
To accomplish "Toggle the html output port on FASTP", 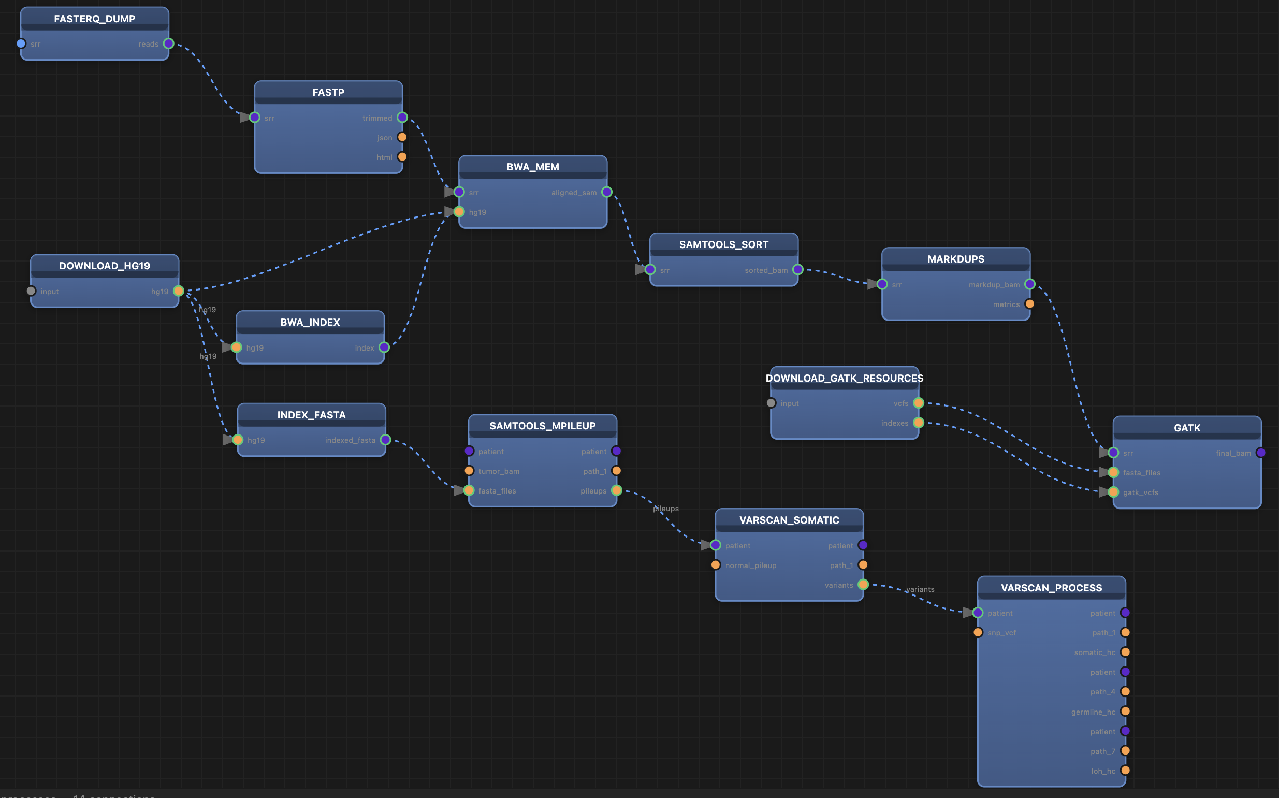I will [x=402, y=157].
